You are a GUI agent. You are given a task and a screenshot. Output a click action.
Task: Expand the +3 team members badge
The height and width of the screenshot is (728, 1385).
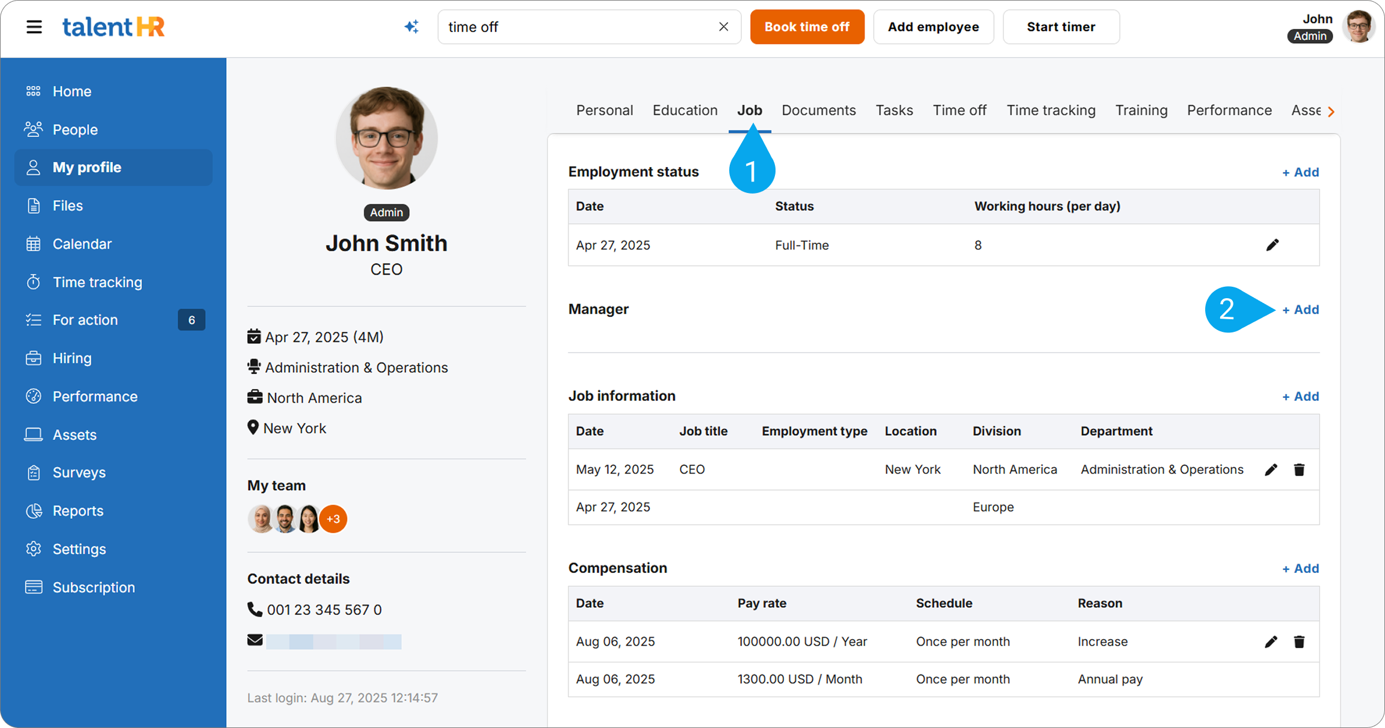point(333,519)
